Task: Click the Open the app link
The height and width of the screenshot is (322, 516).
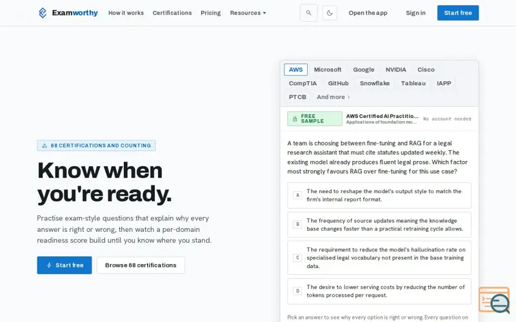Action: pos(368,13)
